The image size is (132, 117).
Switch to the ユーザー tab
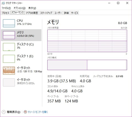point(58,13)
